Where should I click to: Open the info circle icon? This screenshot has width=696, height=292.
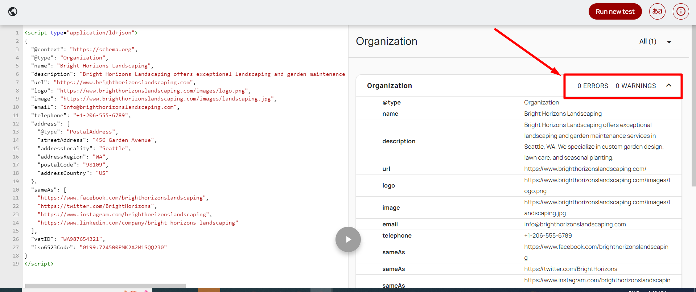pyautogui.click(x=681, y=12)
